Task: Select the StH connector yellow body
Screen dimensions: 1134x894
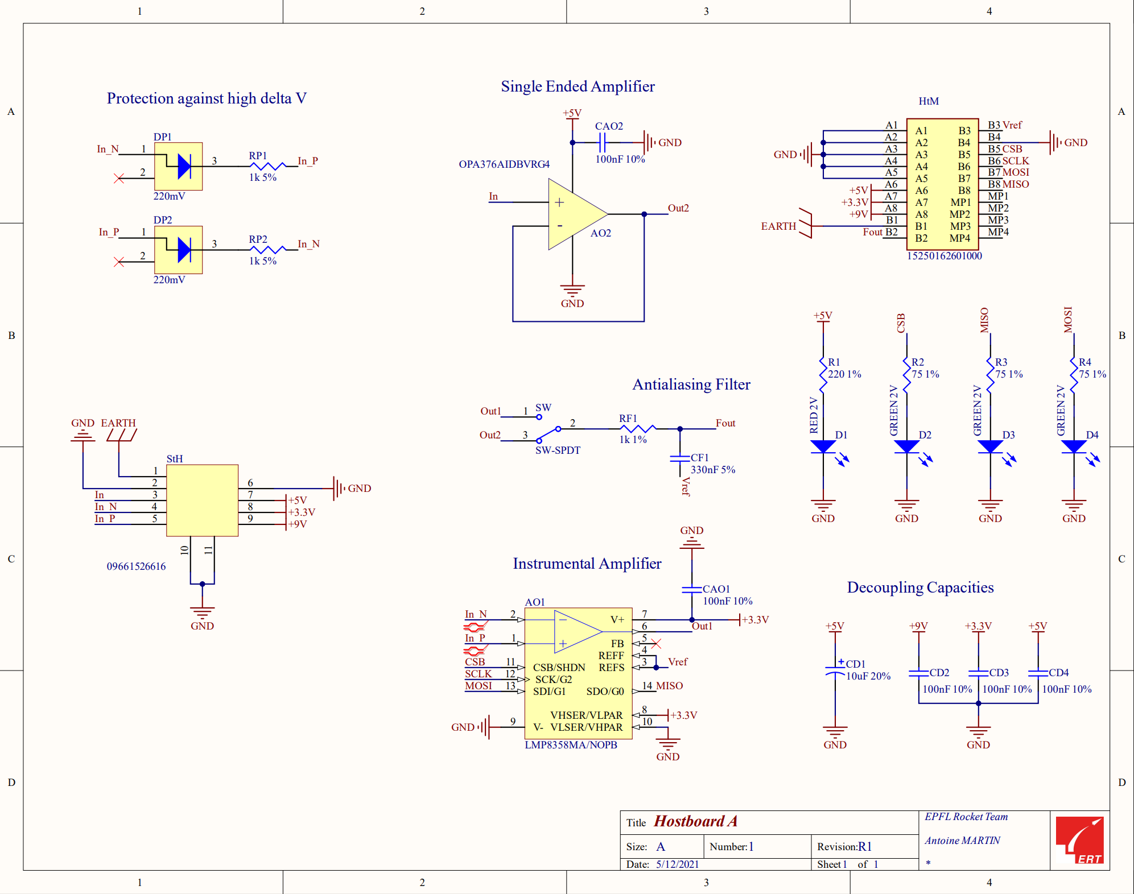Action: (x=202, y=500)
